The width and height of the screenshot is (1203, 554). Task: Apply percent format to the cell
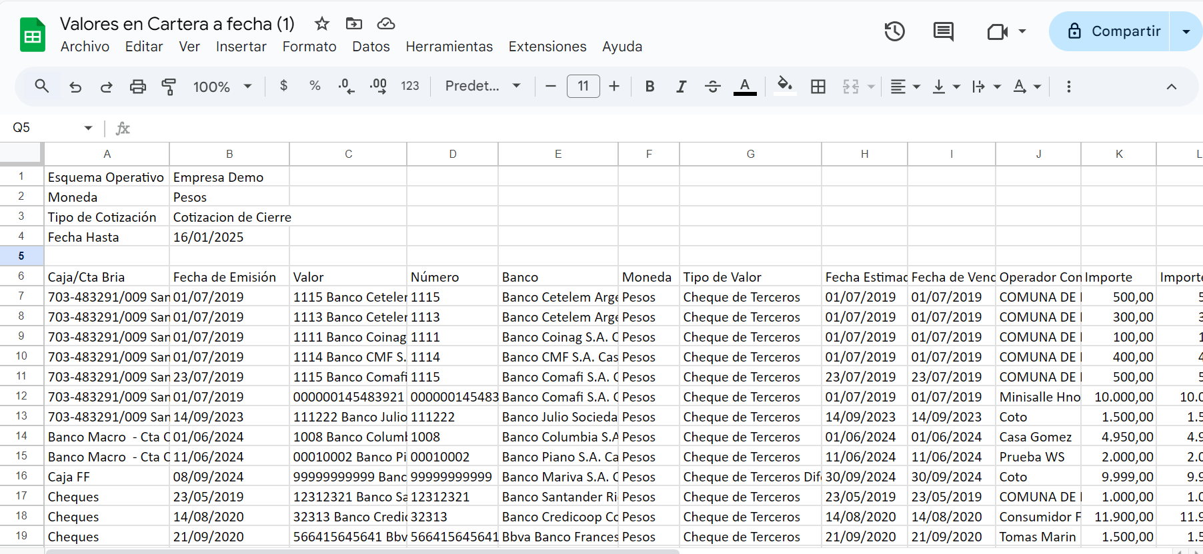pos(315,86)
